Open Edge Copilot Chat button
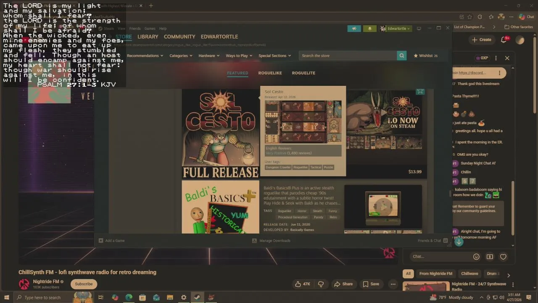Screen dimensions: 538x303 click(x=527, y=17)
